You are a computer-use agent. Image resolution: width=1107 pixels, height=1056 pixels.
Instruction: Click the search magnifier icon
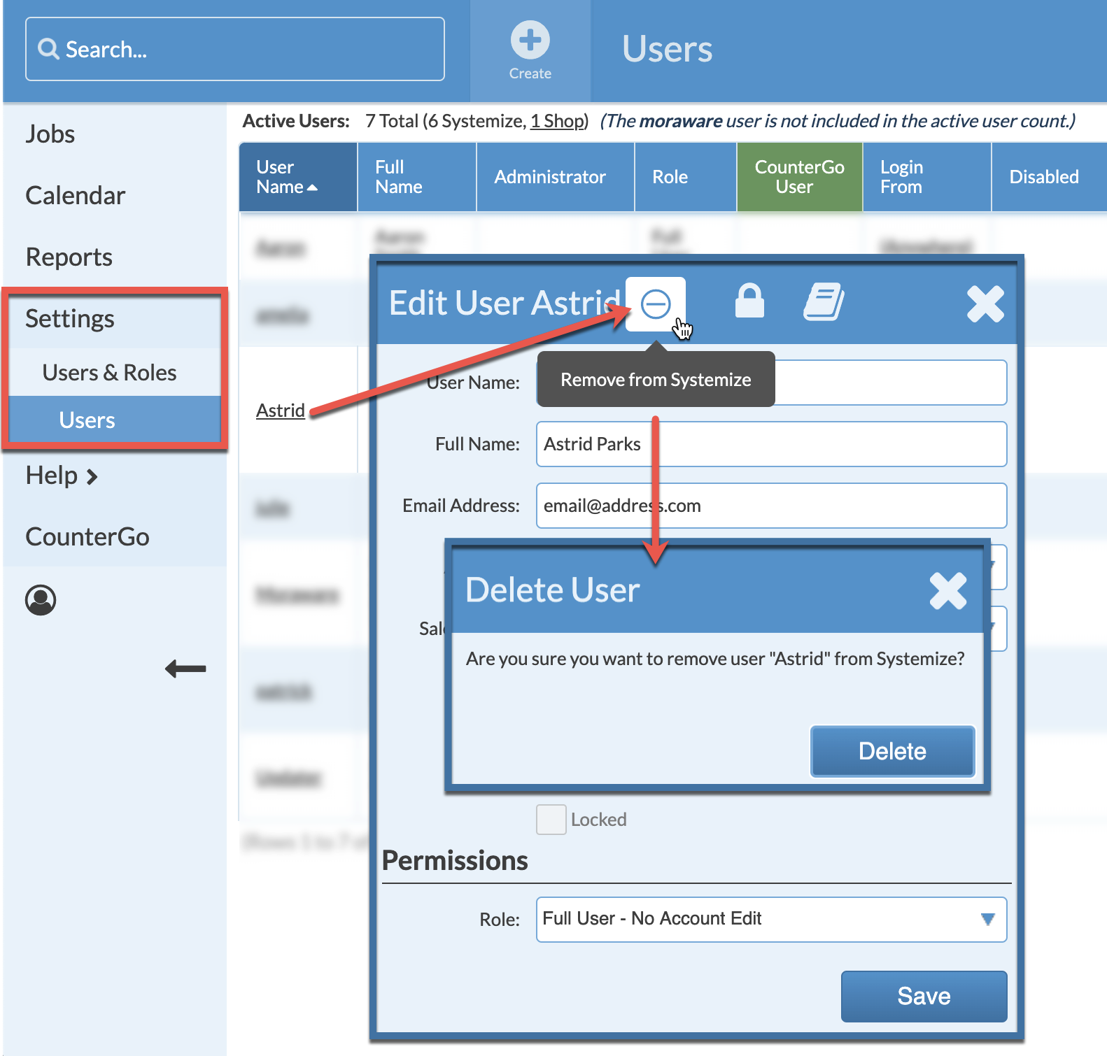[48, 49]
